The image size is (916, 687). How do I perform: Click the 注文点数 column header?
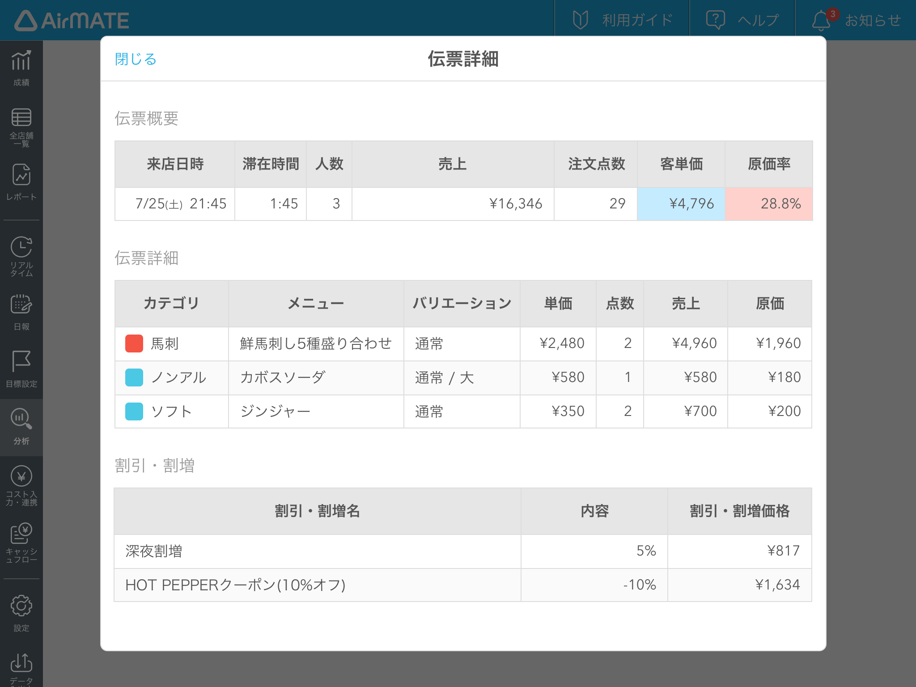[x=596, y=164]
